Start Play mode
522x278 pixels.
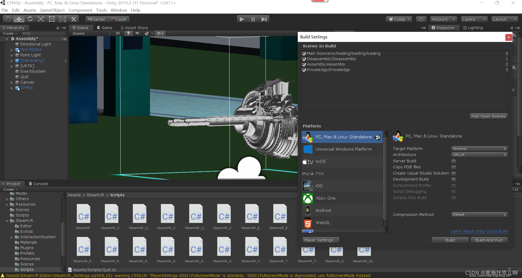[x=242, y=19]
